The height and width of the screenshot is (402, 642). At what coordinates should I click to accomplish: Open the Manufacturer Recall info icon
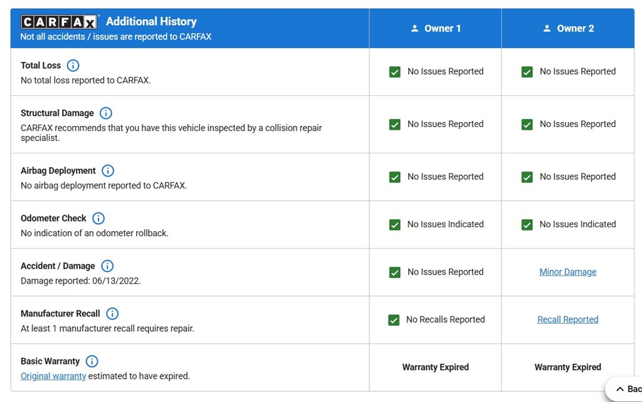(112, 314)
